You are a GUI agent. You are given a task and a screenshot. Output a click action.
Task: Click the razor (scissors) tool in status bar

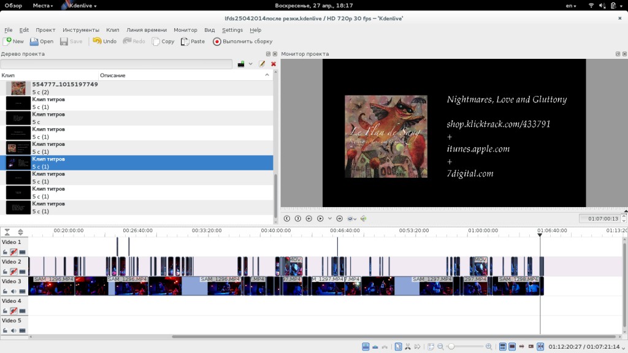[x=408, y=347]
